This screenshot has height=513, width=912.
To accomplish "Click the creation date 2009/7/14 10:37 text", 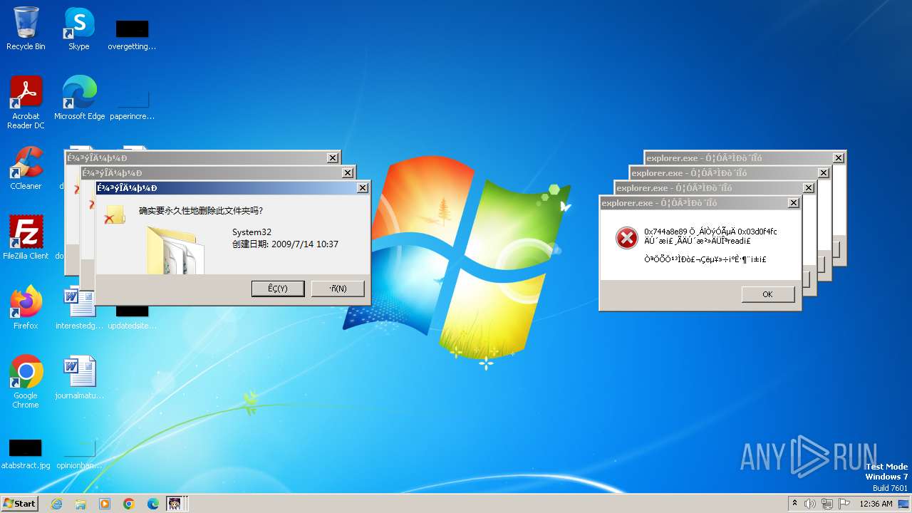I will click(x=285, y=244).
